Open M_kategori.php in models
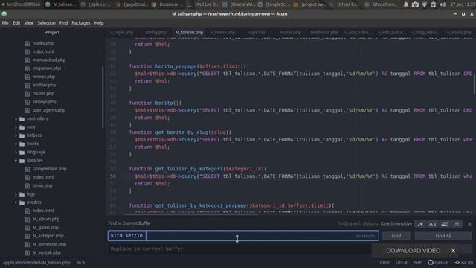Viewport: 476px width, 268px height. (48, 236)
